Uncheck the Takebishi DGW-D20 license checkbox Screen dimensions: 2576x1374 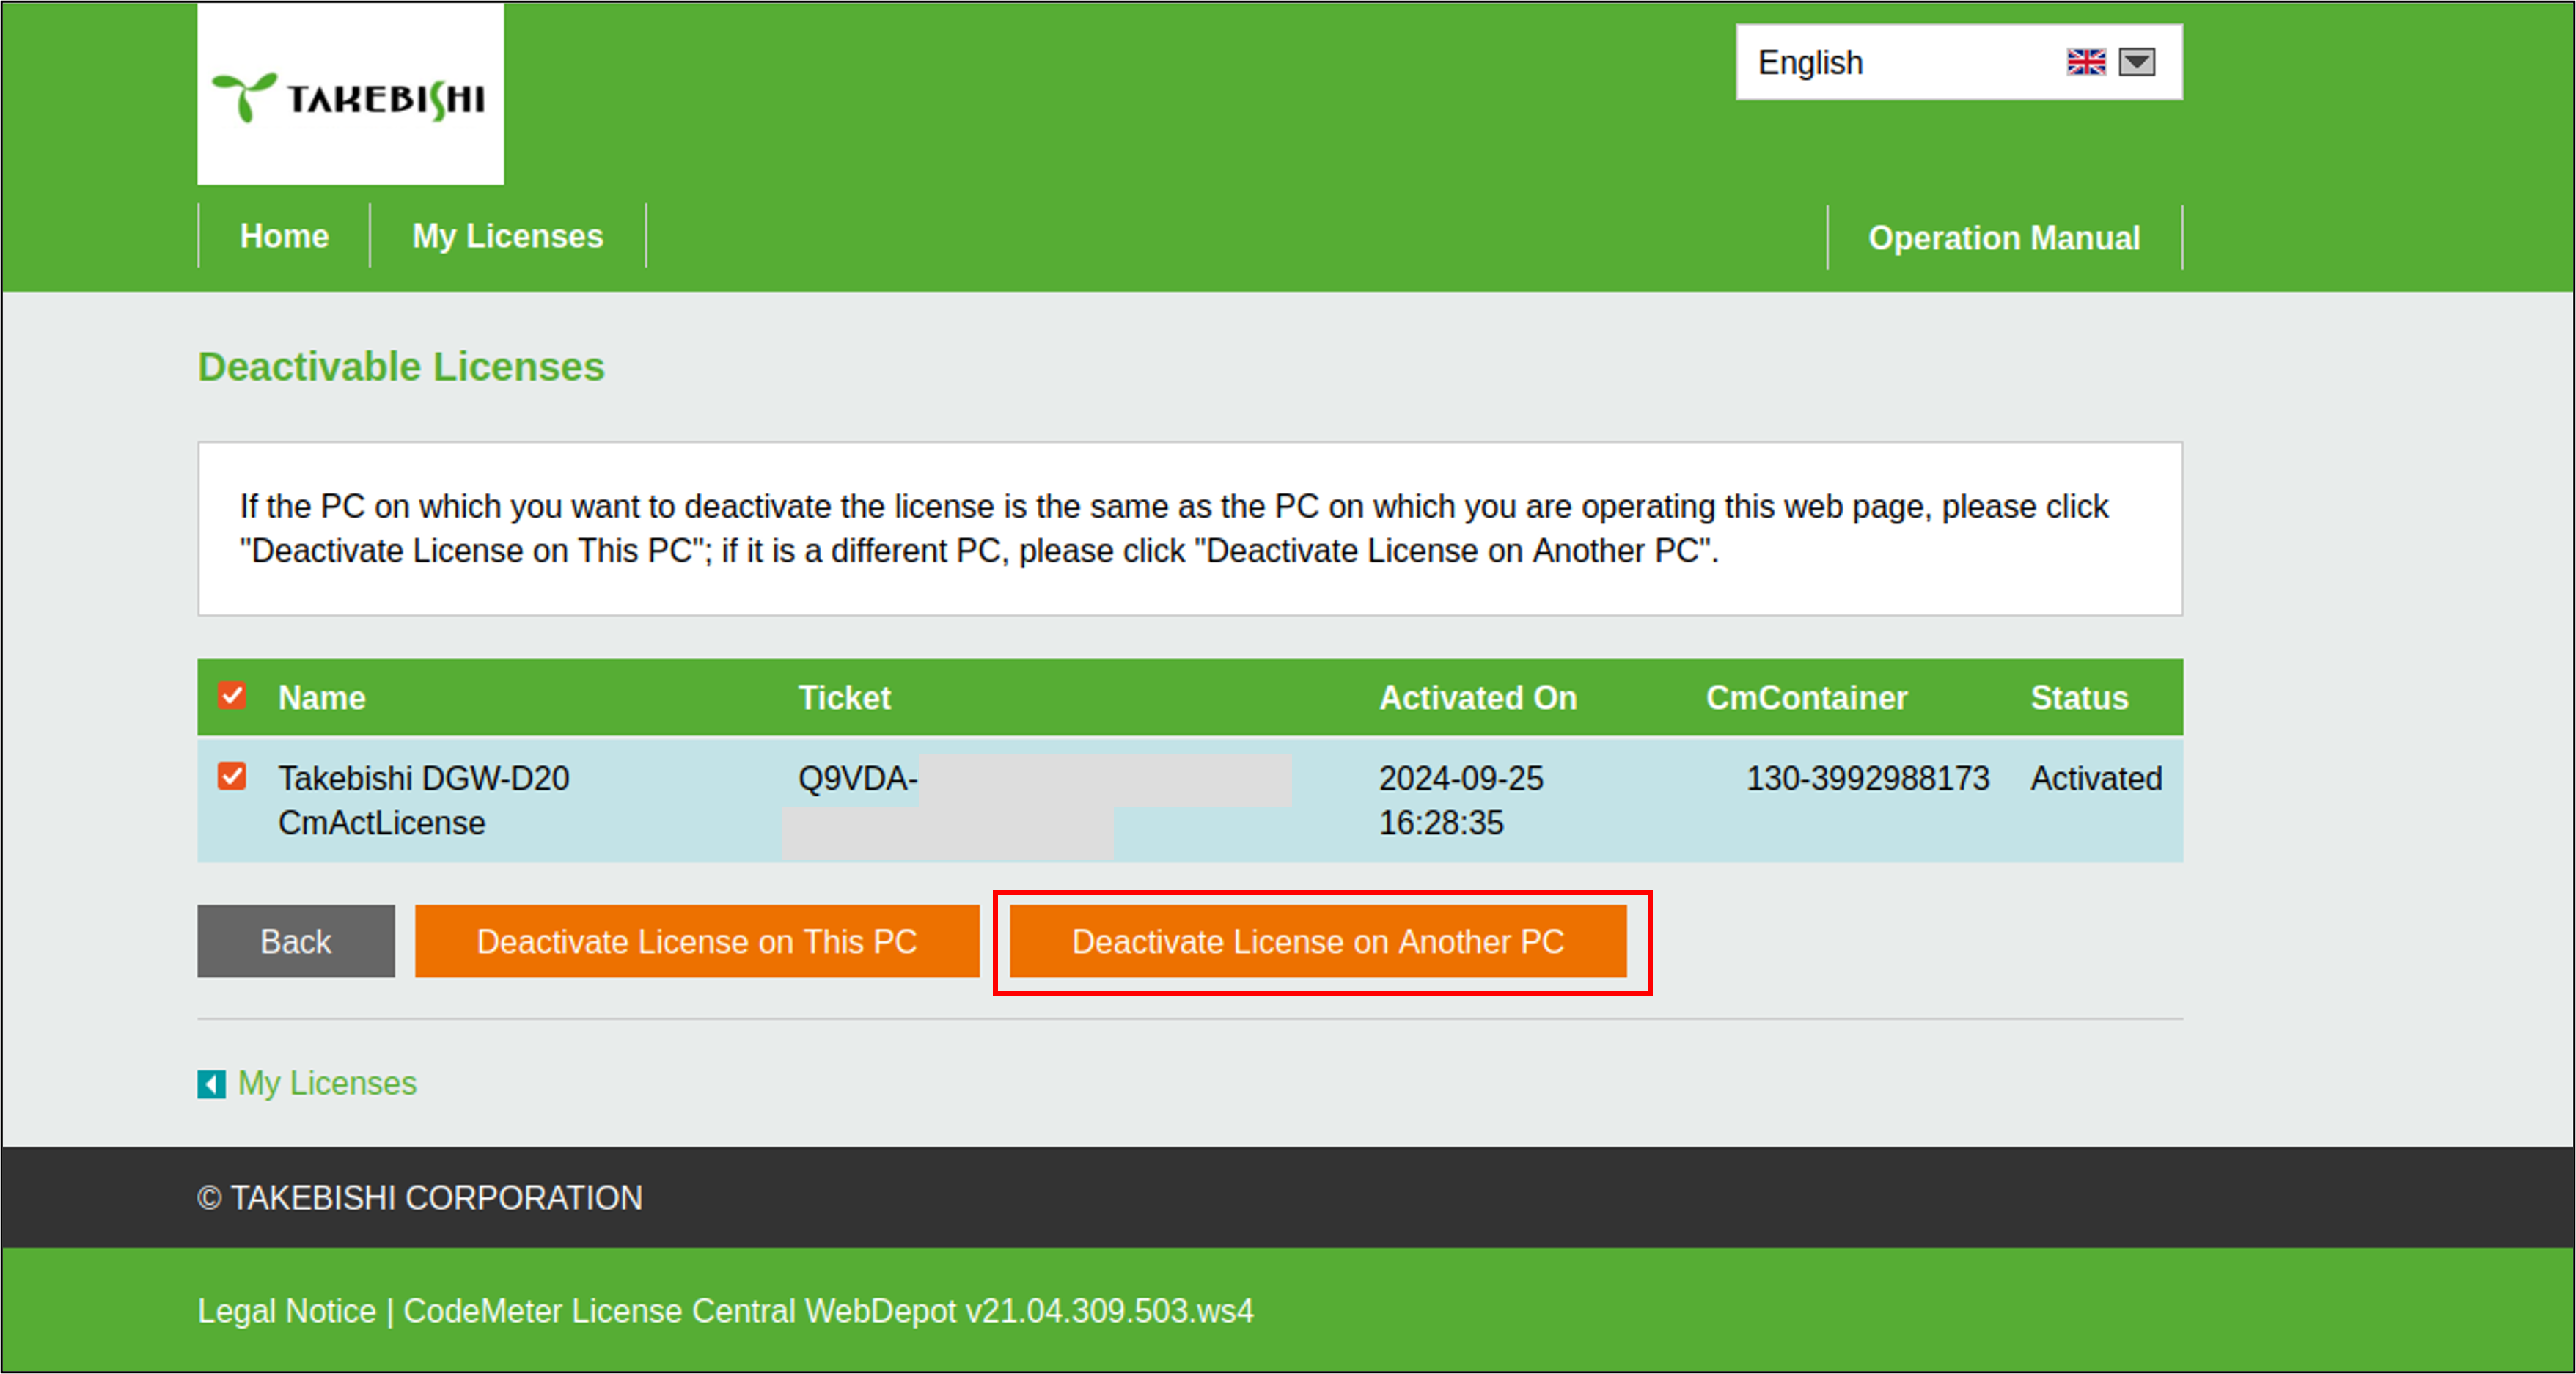[232, 777]
